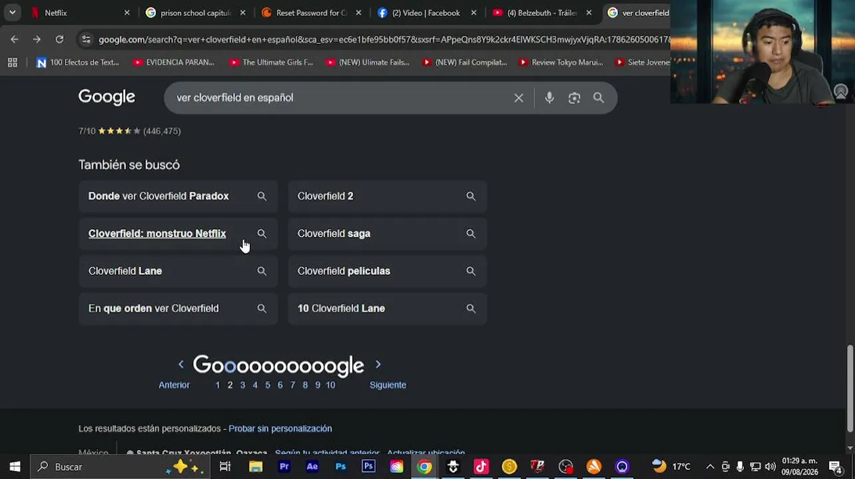Search 'Donde ver Cloverfield Paradox' suggestion

(178, 196)
